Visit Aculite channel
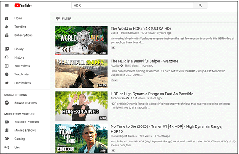Image resolution: width=239 pixels, height=154 pixels. (x=115, y=65)
